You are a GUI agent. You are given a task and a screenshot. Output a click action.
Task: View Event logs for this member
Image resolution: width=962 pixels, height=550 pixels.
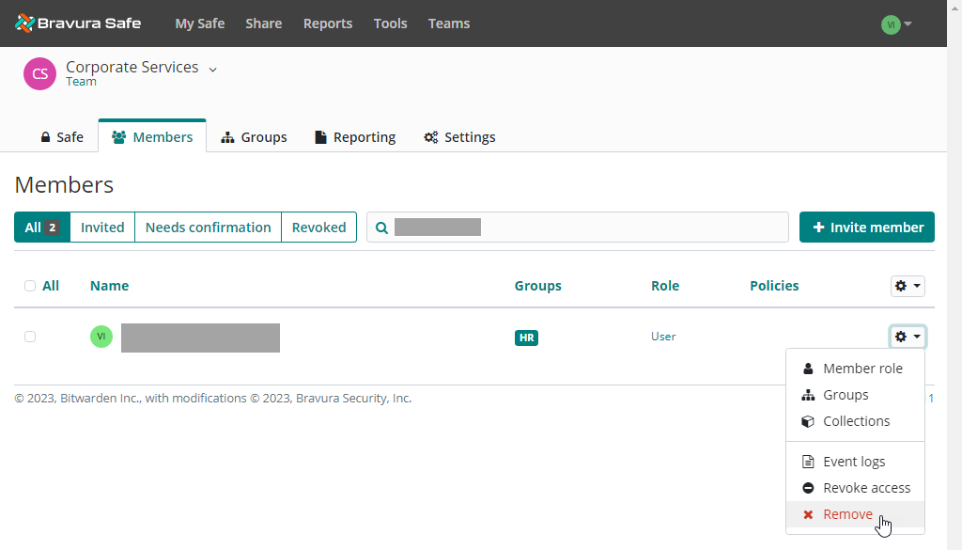853,462
